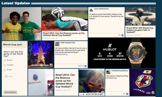Click CNN Football Club avatar icon

tap(57, 44)
